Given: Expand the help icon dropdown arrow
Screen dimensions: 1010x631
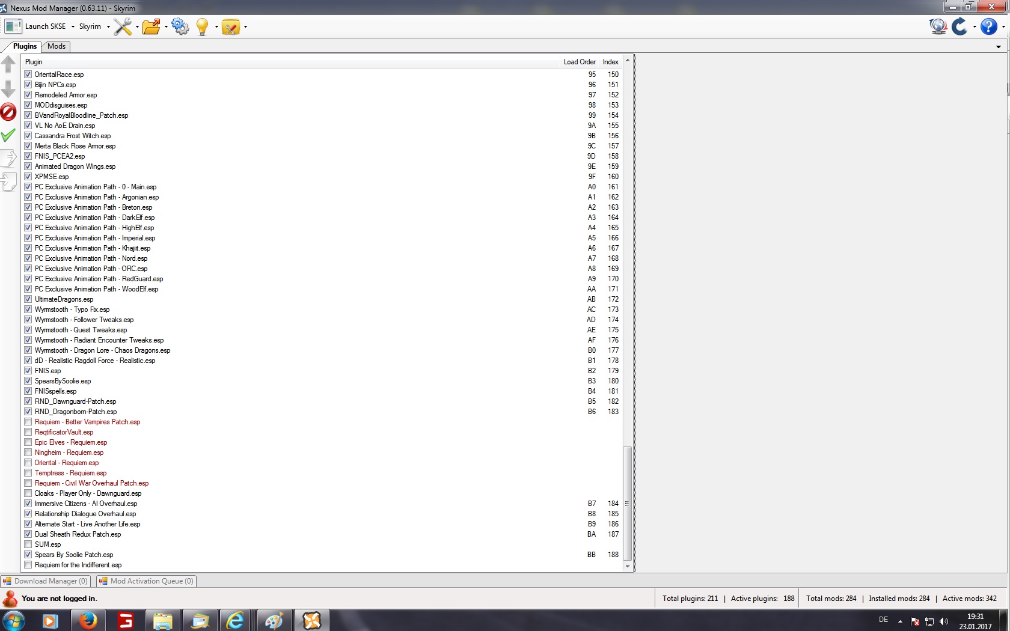Looking at the screenshot, I should 1003,27.
